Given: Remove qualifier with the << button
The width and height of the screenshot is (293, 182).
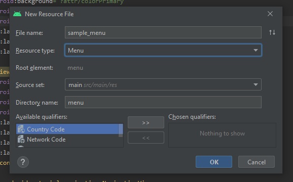Looking at the screenshot, I should point(146,138).
